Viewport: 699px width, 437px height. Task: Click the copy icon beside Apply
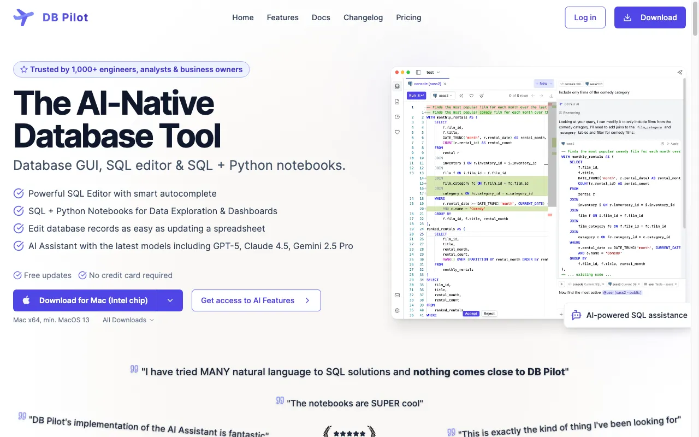tap(662, 144)
